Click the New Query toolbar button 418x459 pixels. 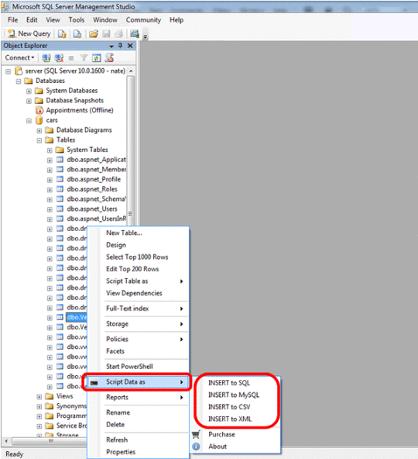pyautogui.click(x=29, y=33)
